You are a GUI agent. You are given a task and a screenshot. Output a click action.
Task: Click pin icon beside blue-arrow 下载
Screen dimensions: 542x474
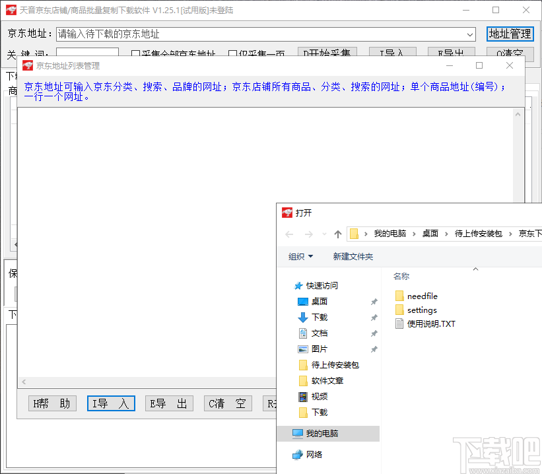point(374,318)
